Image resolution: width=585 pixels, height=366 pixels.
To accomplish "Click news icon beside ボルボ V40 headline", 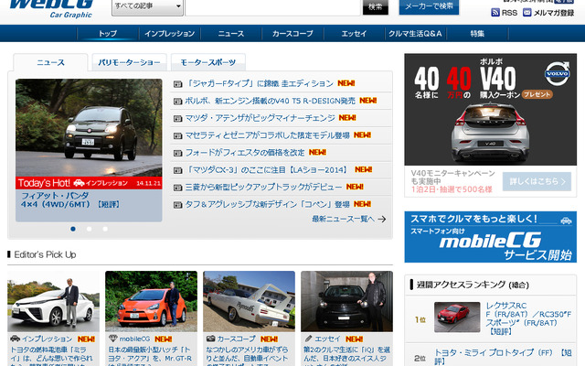I will (178, 102).
